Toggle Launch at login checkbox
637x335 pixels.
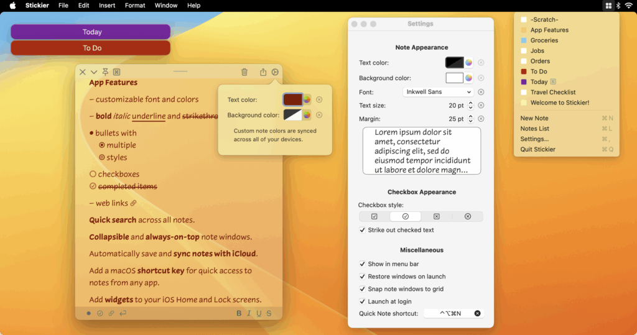(362, 301)
